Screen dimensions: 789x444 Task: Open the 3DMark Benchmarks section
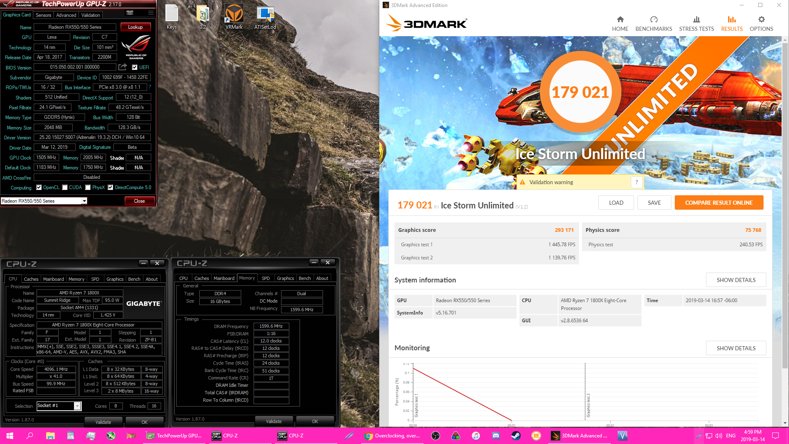[654, 23]
